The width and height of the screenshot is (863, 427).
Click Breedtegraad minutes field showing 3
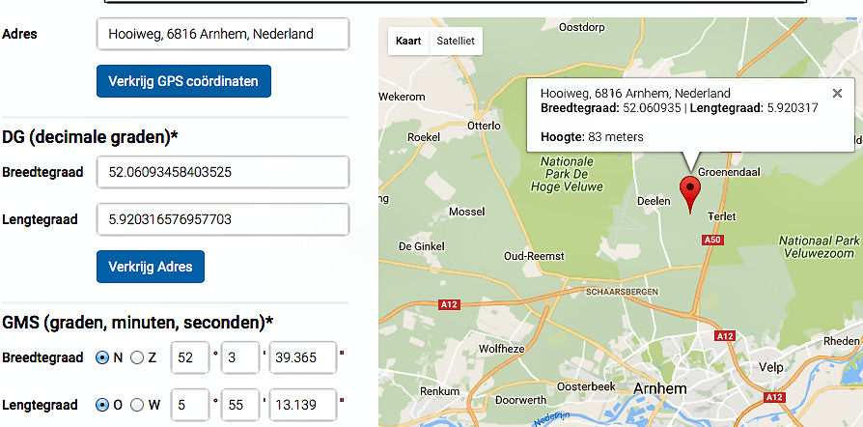[x=240, y=357]
